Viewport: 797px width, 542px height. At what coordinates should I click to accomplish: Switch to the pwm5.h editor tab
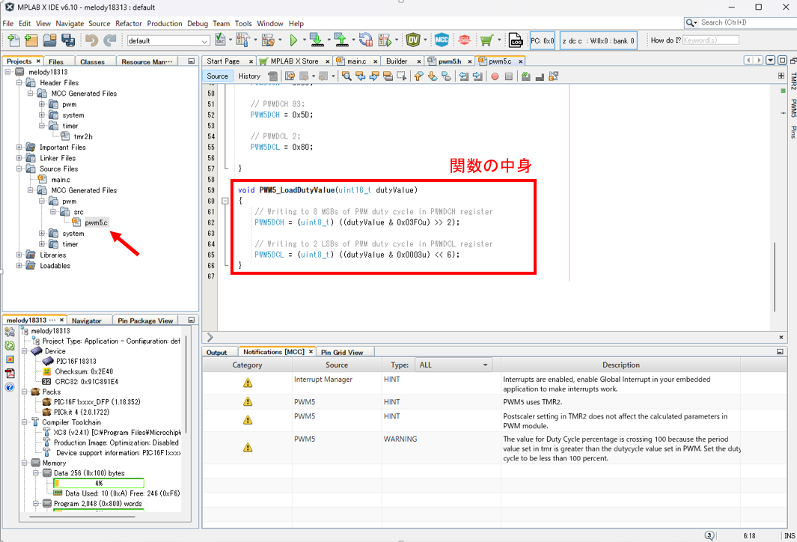pos(449,61)
